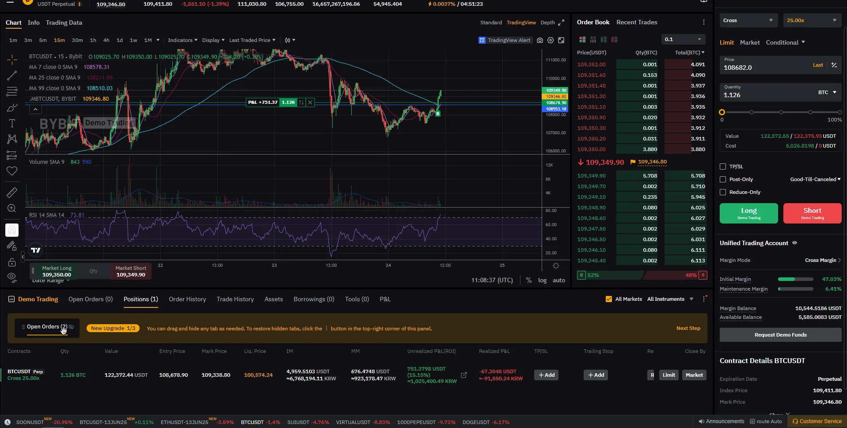Expand the Indicators dropdown

(x=182, y=40)
